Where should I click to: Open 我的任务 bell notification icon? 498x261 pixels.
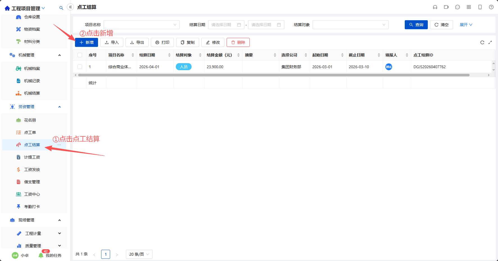(41, 255)
